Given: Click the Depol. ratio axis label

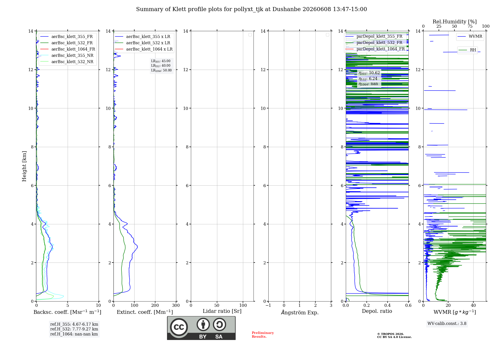Looking at the screenshot, I should coord(377,311).
